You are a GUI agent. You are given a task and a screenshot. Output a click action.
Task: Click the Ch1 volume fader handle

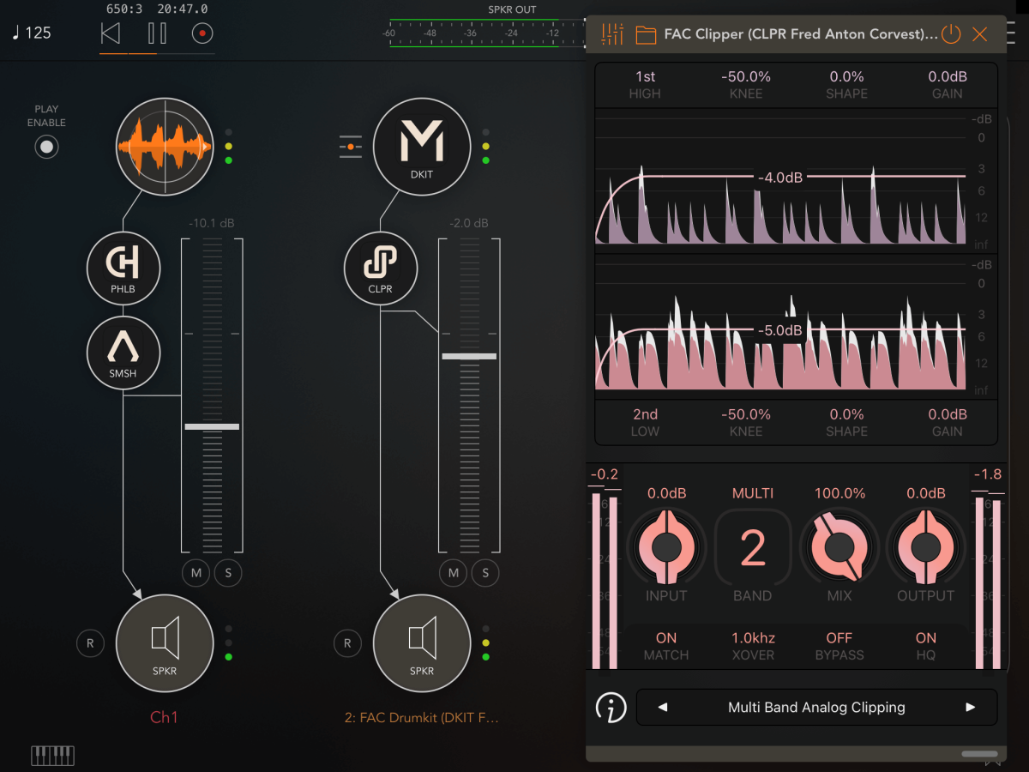[x=212, y=426]
